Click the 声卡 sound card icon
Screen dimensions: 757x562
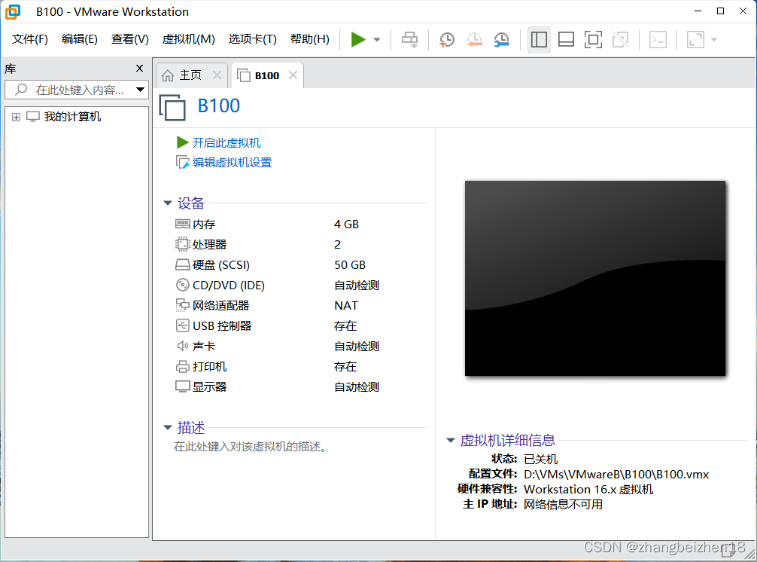coord(183,346)
